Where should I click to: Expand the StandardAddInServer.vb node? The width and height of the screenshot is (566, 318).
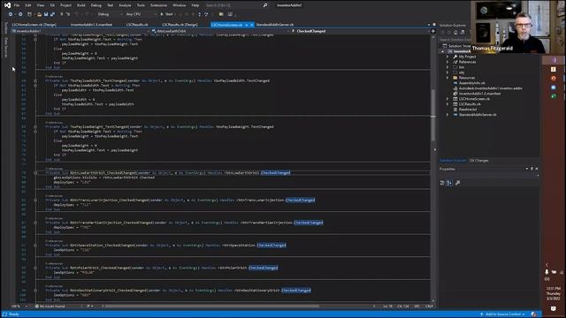tap(447, 115)
